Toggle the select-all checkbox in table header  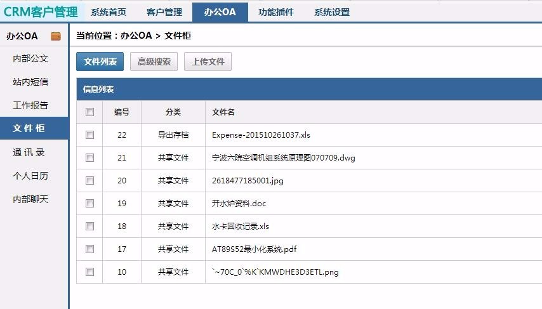coord(90,112)
